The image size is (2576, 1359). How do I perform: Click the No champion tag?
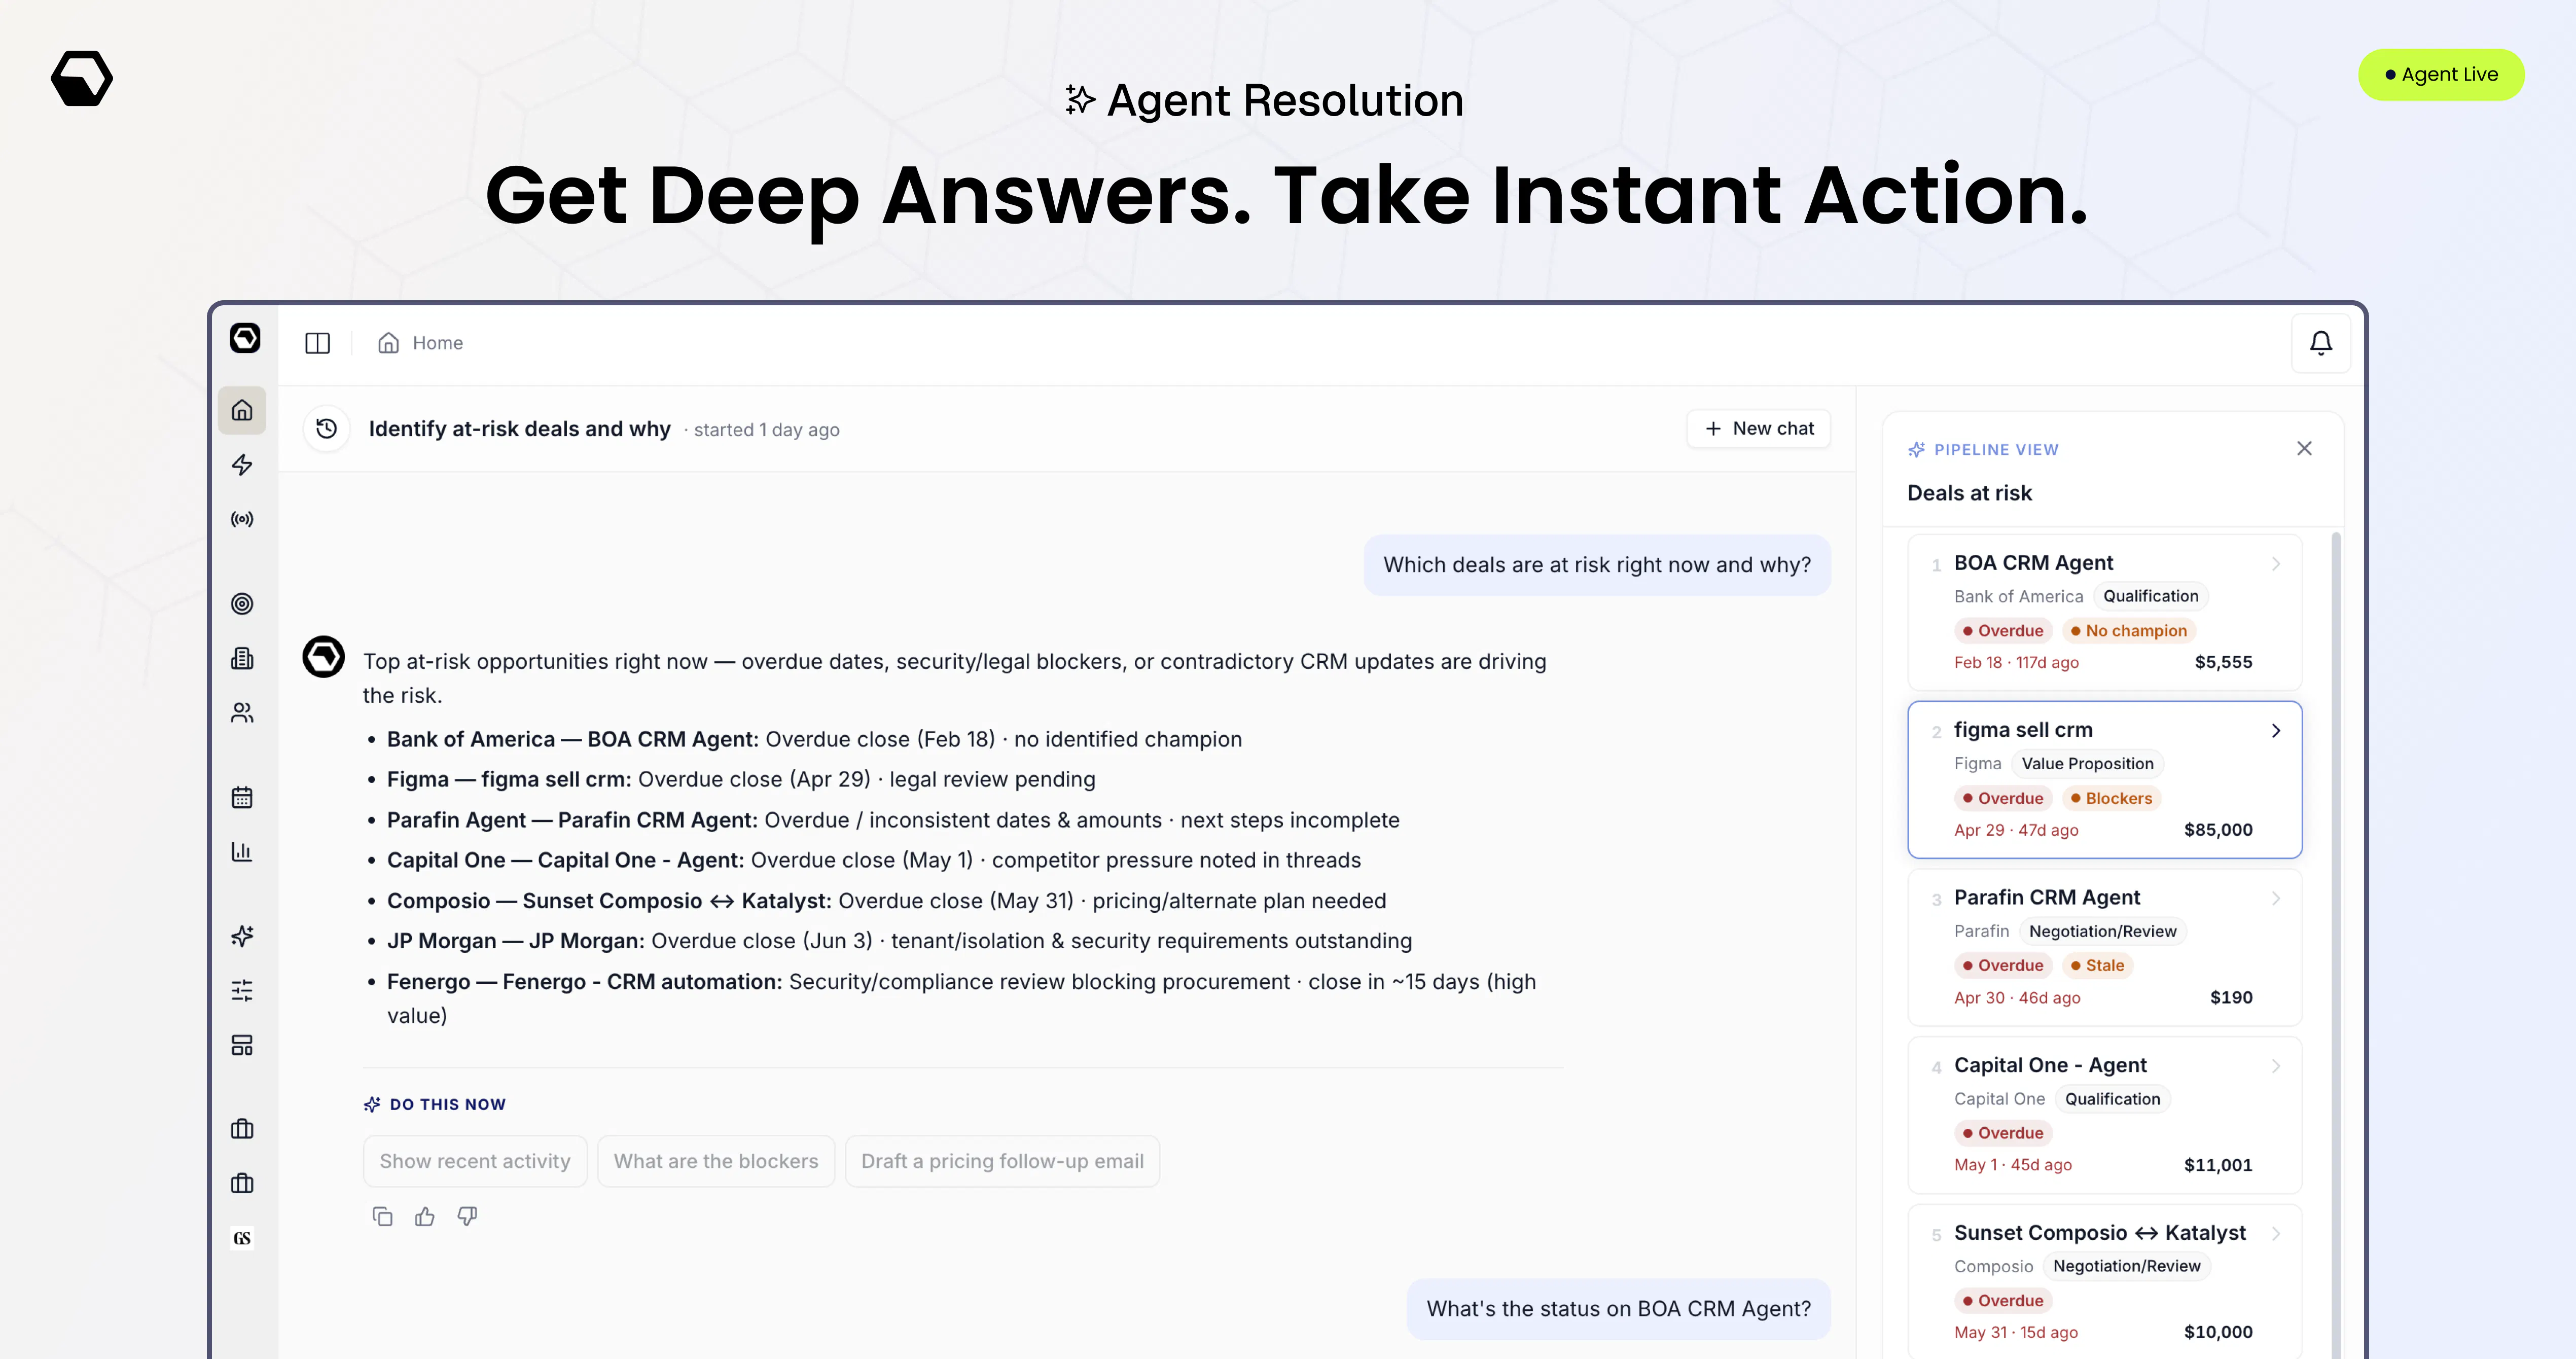pyautogui.click(x=2128, y=631)
